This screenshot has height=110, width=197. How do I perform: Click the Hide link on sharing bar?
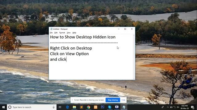point(123,100)
